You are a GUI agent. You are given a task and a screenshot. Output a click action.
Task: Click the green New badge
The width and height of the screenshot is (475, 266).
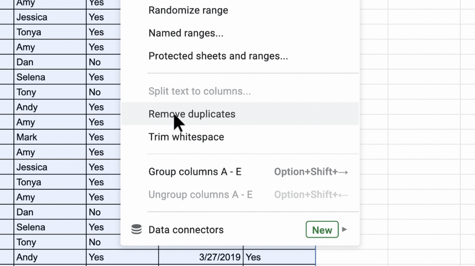[x=322, y=230]
